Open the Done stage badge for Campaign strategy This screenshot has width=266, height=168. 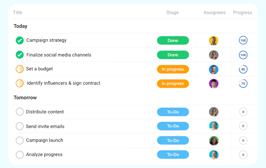(x=173, y=41)
